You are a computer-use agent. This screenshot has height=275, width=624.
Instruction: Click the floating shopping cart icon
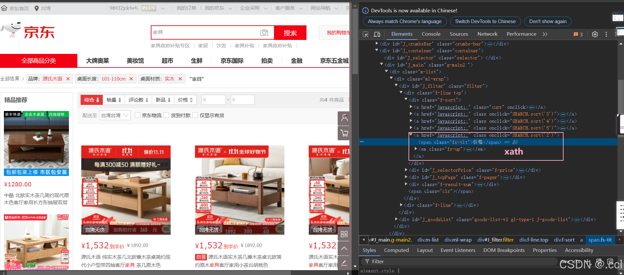(x=344, y=133)
